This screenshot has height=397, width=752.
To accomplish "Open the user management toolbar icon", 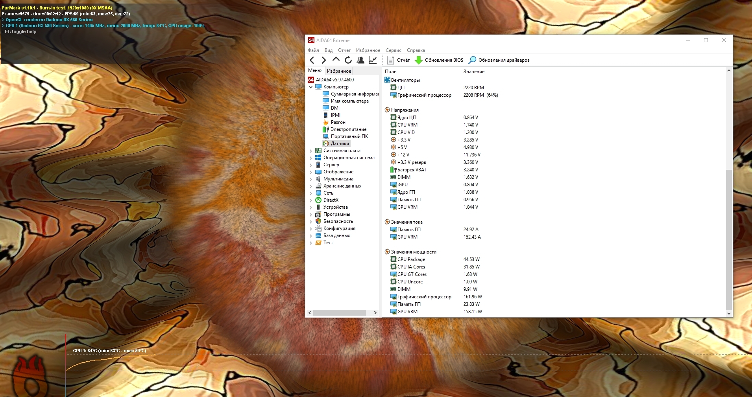I will coord(360,60).
